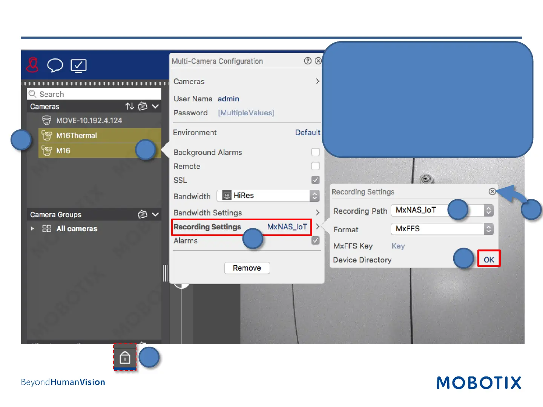Click the edit cameras icon in Cameras header
543x407 pixels.
tap(143, 106)
